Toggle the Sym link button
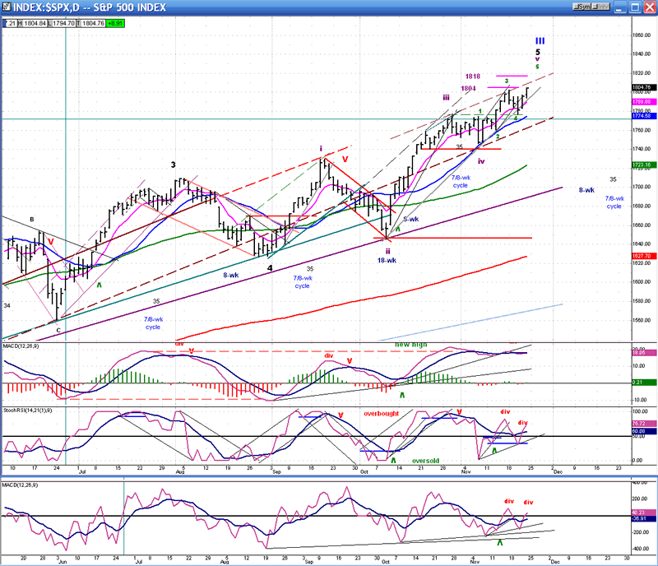 coord(584,7)
